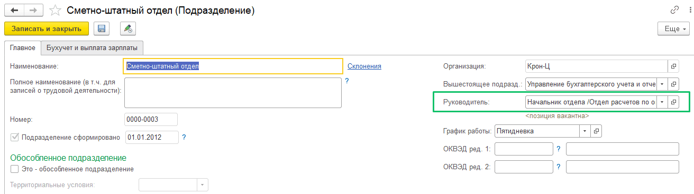
Task: Click Записать и закрыть button
Action: click(47, 28)
